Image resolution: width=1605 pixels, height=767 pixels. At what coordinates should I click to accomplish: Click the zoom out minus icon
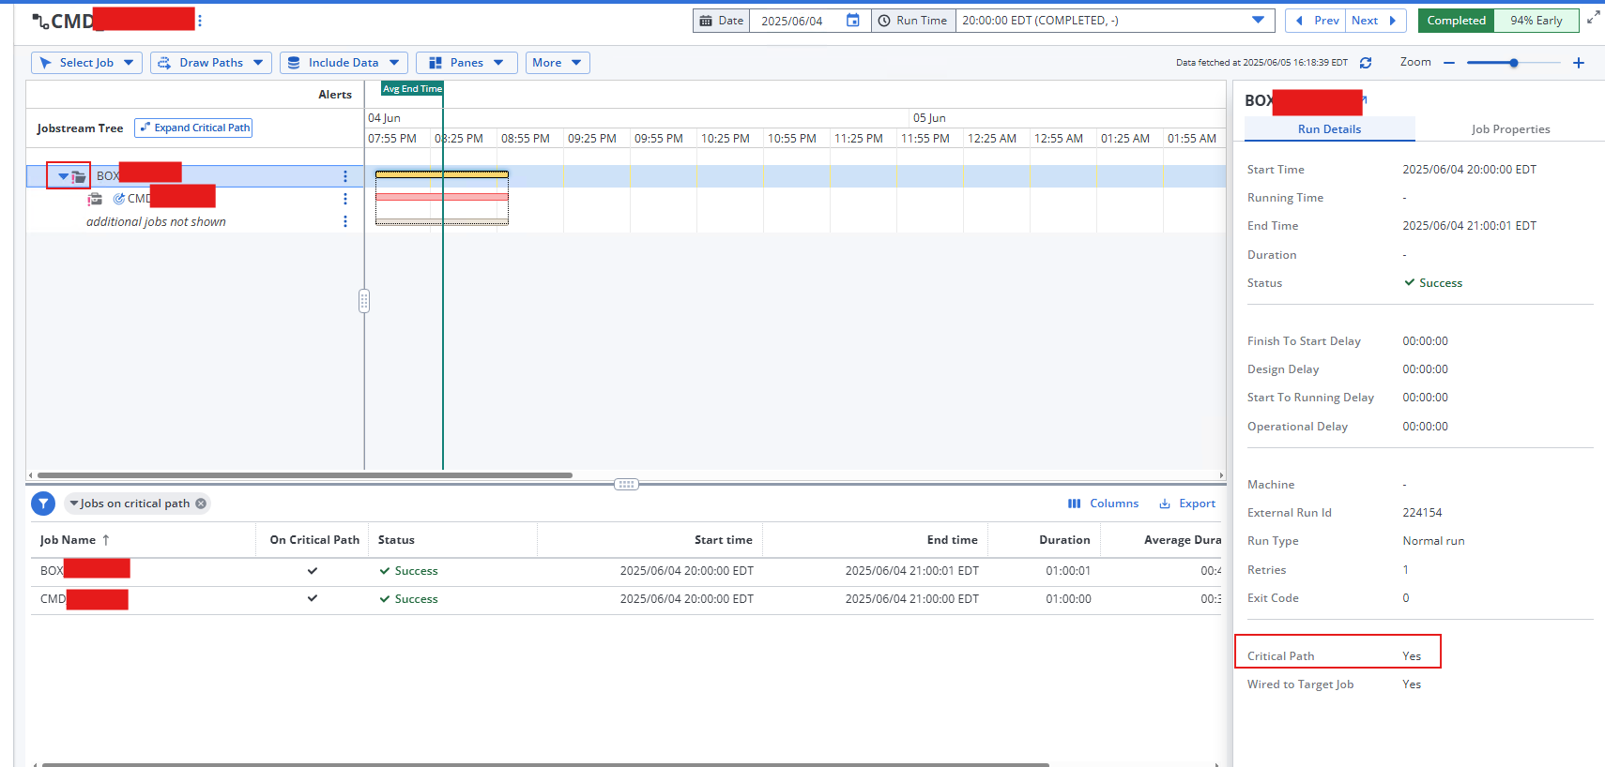tap(1449, 63)
